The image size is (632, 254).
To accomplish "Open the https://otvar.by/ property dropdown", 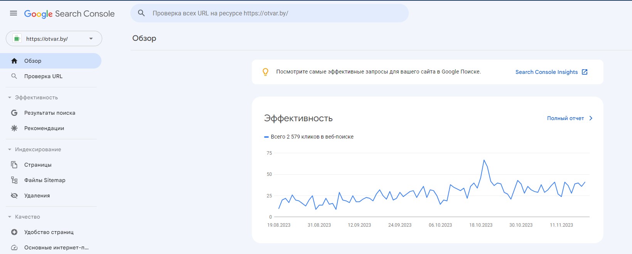I will (x=54, y=38).
